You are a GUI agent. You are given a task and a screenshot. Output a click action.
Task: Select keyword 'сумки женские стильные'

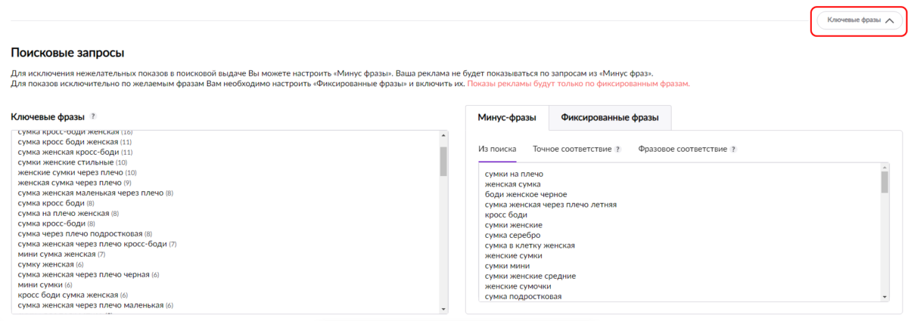pyautogui.click(x=66, y=162)
